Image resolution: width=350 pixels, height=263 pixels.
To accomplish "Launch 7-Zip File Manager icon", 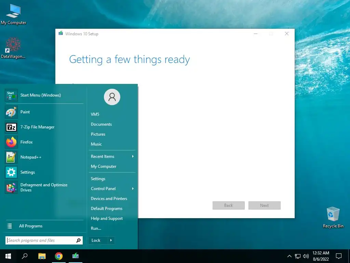I will pos(11,127).
